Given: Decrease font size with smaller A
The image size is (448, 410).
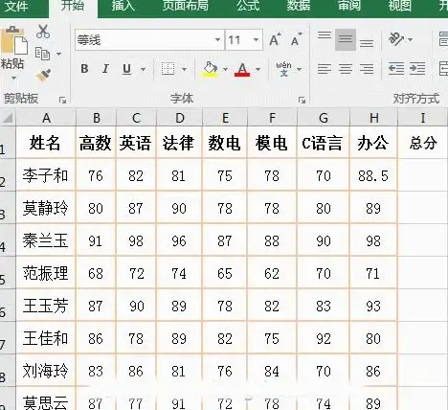Looking at the screenshot, I should [297, 40].
